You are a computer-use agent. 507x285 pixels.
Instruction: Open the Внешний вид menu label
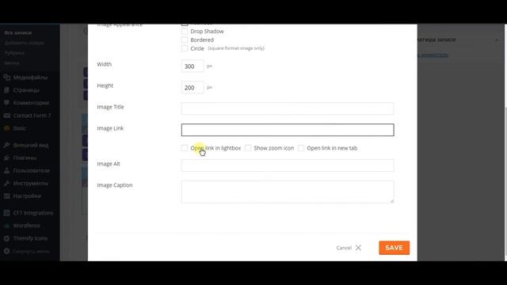(31, 145)
